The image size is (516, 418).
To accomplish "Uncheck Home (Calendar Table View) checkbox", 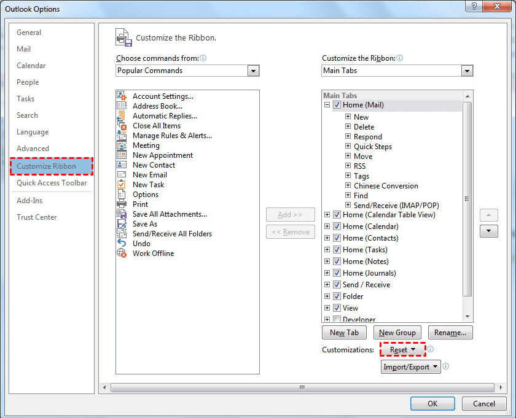I will (x=337, y=215).
